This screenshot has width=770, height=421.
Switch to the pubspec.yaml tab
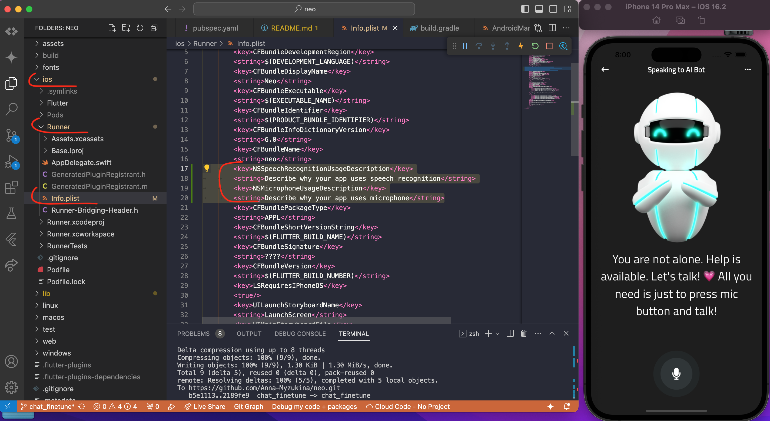click(x=215, y=28)
